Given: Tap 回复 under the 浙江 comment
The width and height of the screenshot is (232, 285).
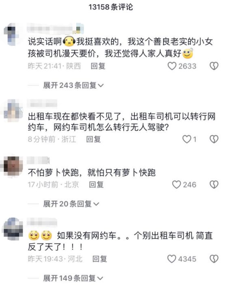Looking at the screenshot, I should coord(93,139).
